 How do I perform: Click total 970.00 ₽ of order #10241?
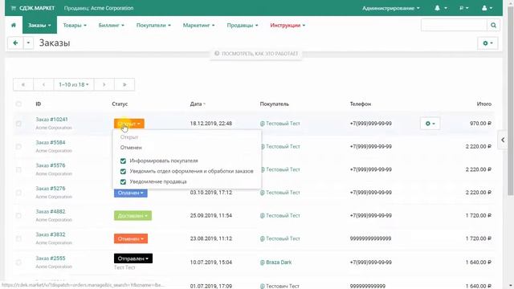pos(480,124)
